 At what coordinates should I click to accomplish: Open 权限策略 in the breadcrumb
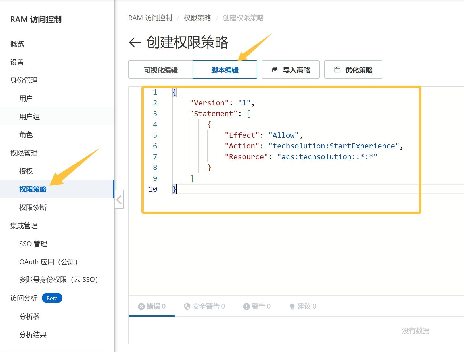[x=197, y=18]
